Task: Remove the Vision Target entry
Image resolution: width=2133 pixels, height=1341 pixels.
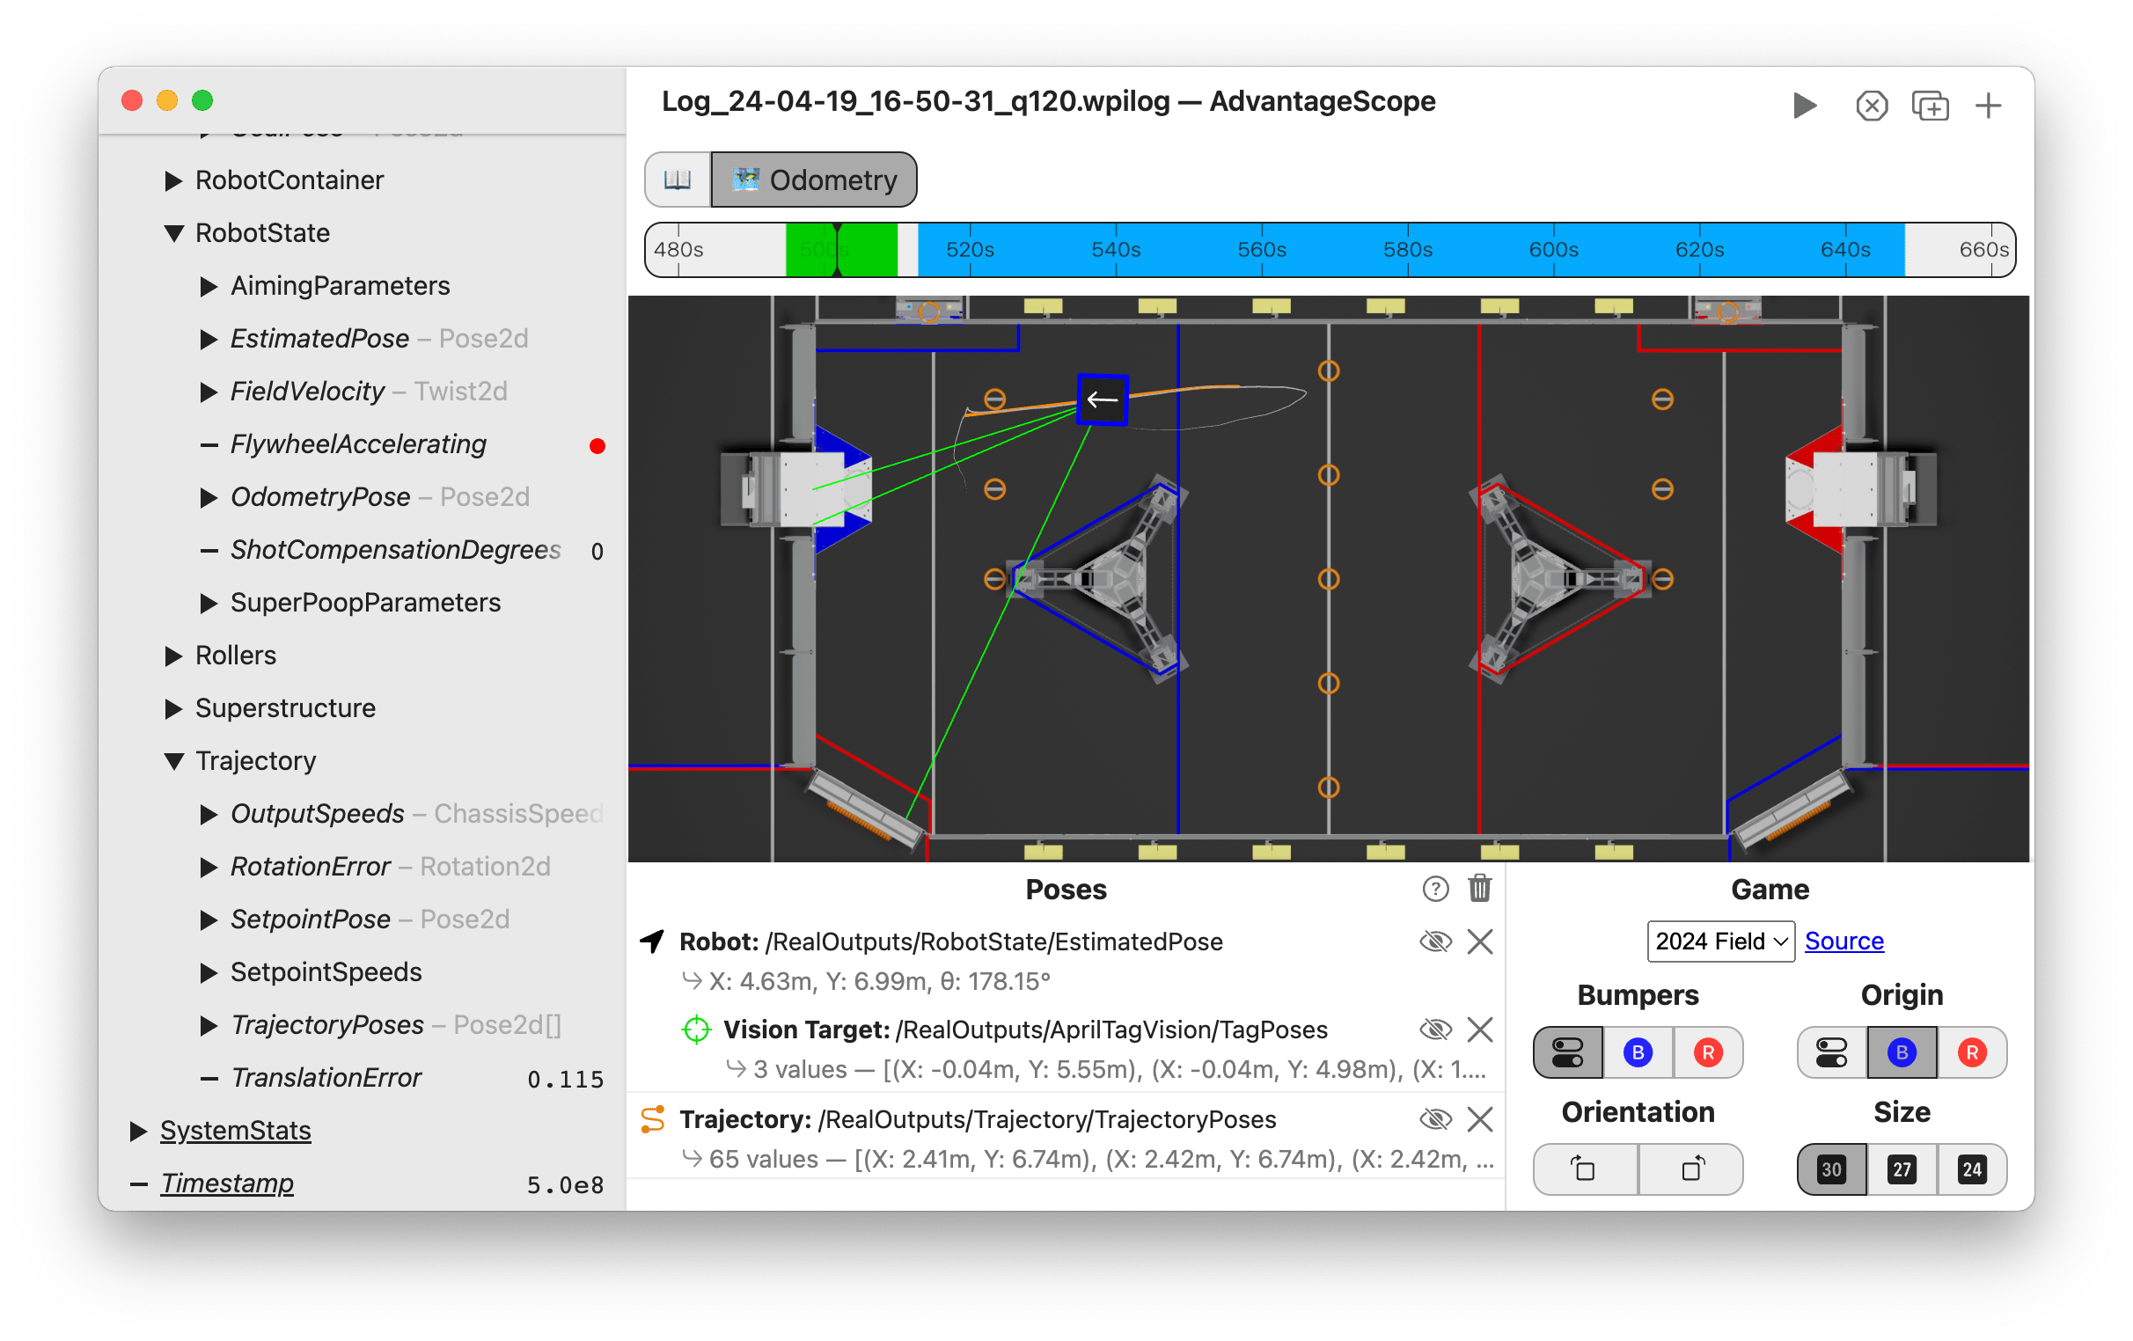Action: click(x=1480, y=1030)
